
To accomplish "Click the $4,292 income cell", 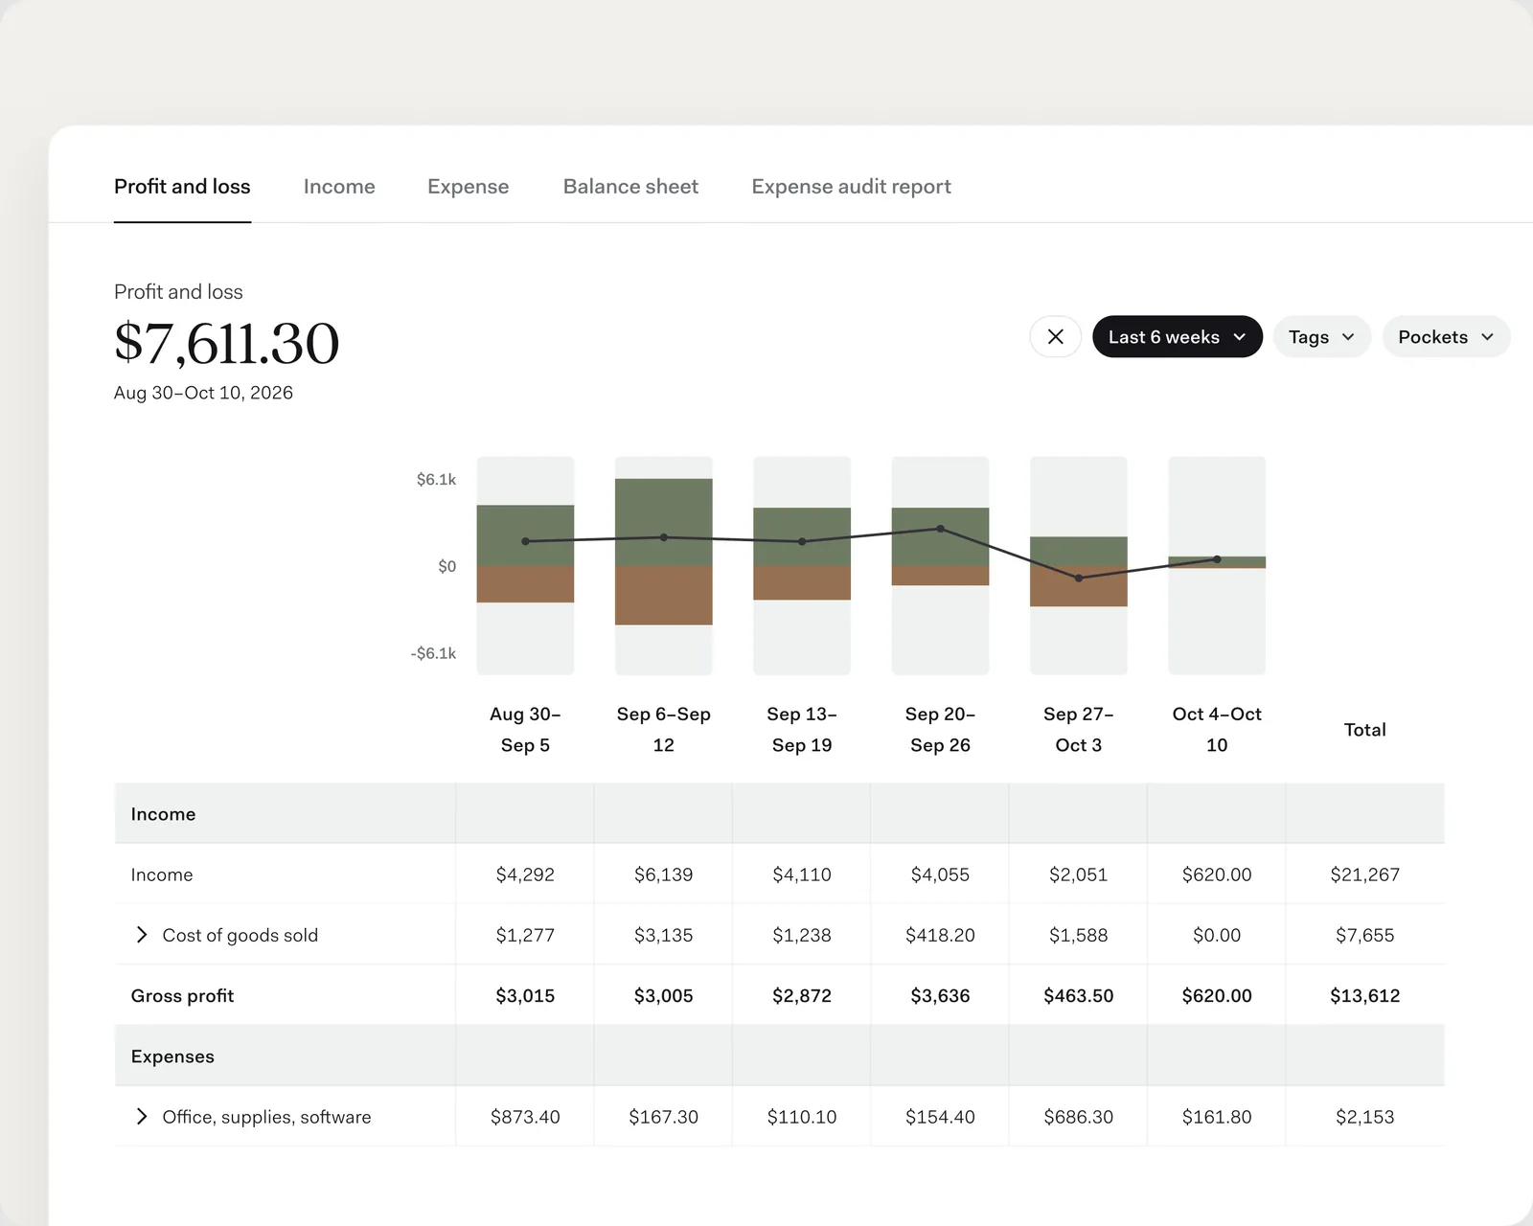I will tap(525, 874).
